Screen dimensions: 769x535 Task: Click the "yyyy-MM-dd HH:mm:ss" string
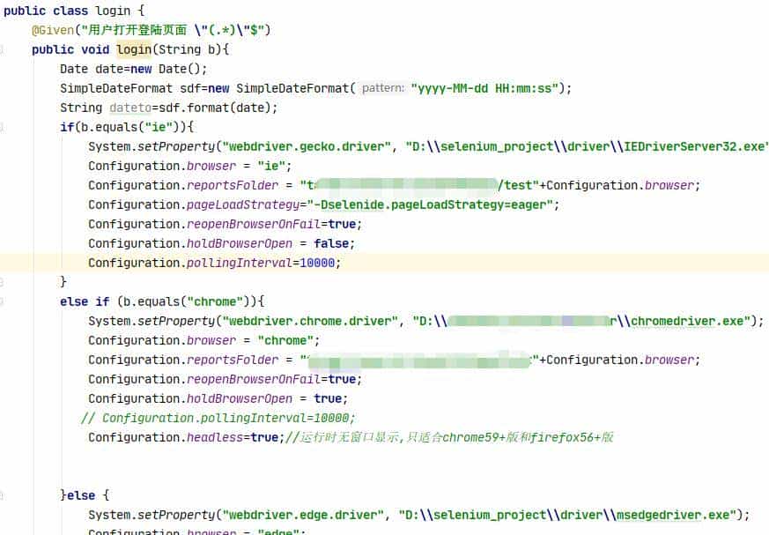point(484,88)
